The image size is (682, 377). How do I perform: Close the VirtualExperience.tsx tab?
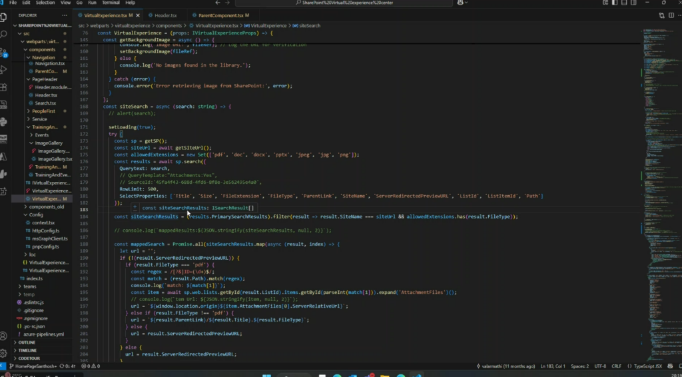click(x=138, y=15)
